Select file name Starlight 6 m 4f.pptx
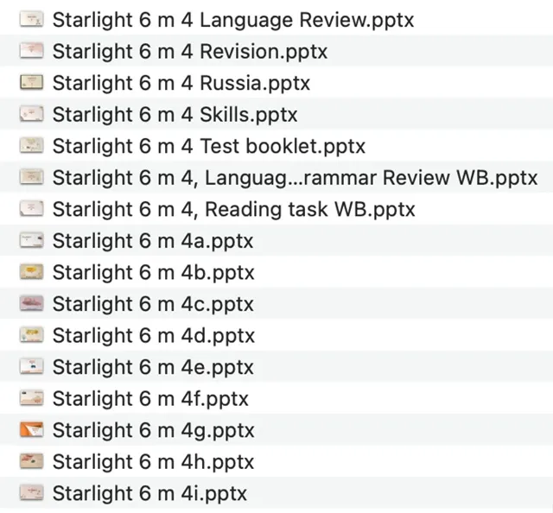Screen dimensions: 553x513 150,399
